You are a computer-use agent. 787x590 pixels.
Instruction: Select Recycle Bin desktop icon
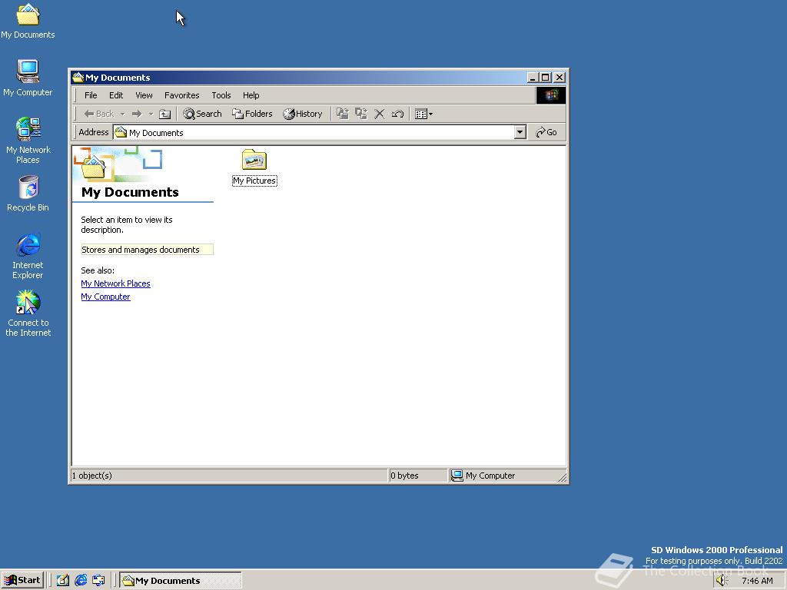28,194
